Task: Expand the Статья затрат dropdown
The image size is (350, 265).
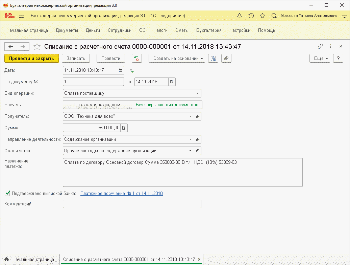Action: [x=191, y=151]
